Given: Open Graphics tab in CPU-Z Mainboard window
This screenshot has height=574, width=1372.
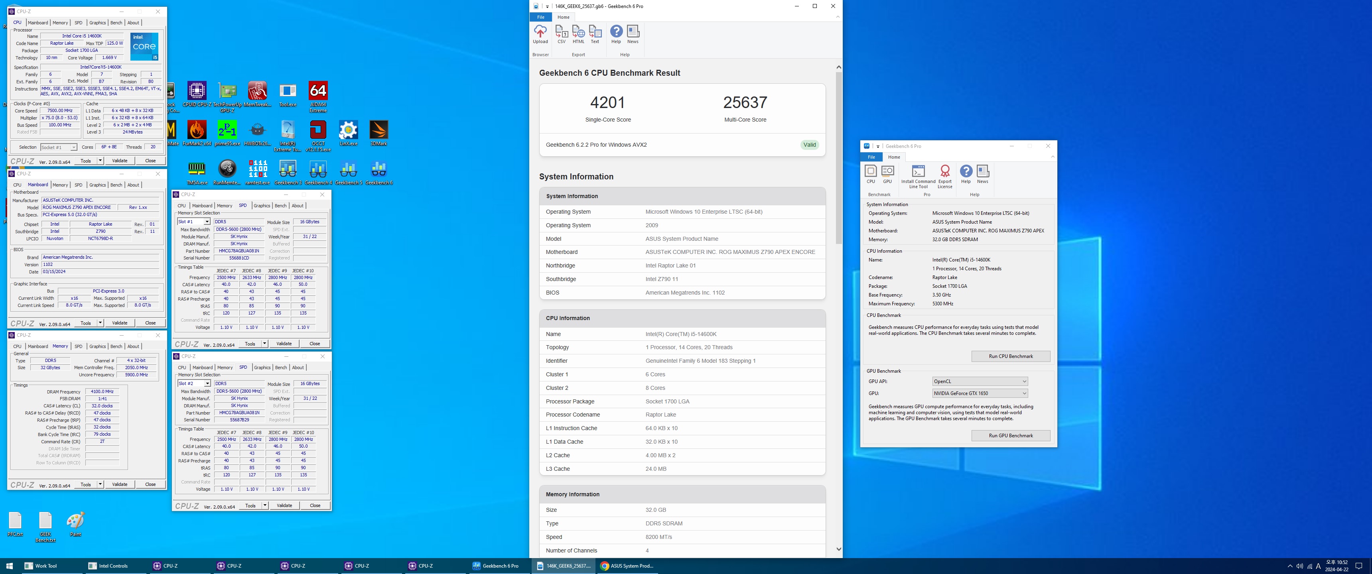Looking at the screenshot, I should tap(97, 185).
